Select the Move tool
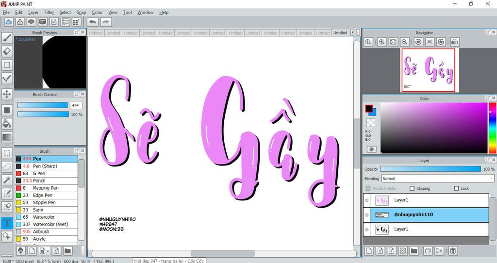Viewport: 497px width, 263px height. (7, 94)
